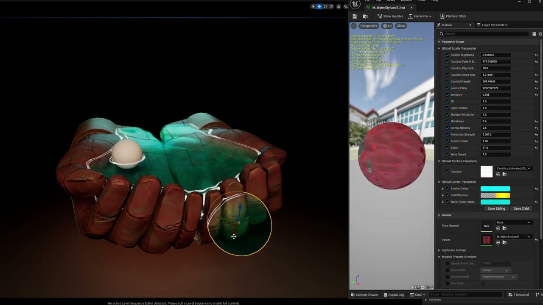Reset emissive value to default
The height and width of the screenshot is (305, 543).
click(536, 95)
